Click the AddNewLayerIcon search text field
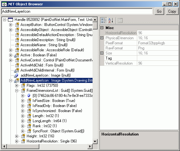 click(77, 11)
